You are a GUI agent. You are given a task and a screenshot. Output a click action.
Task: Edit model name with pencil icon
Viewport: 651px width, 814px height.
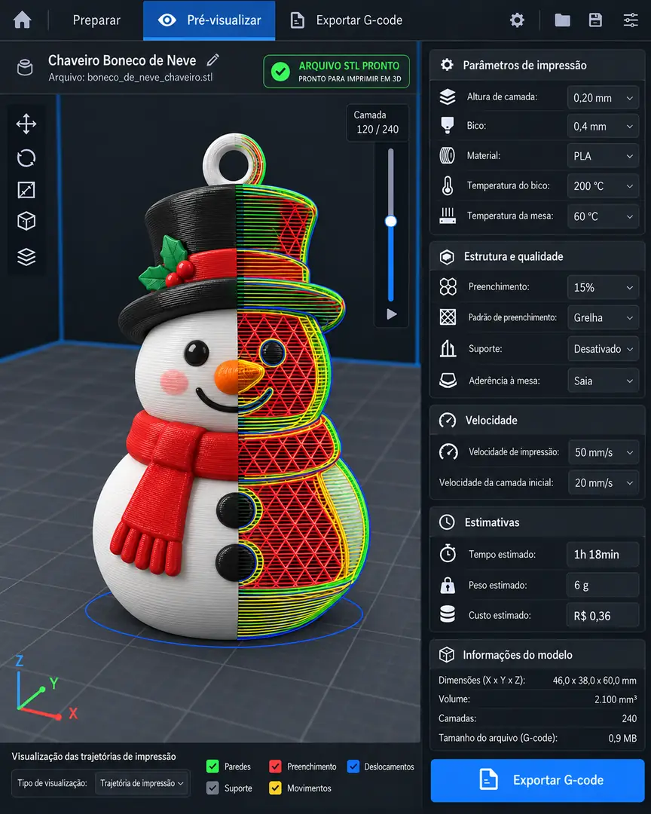[212, 60]
